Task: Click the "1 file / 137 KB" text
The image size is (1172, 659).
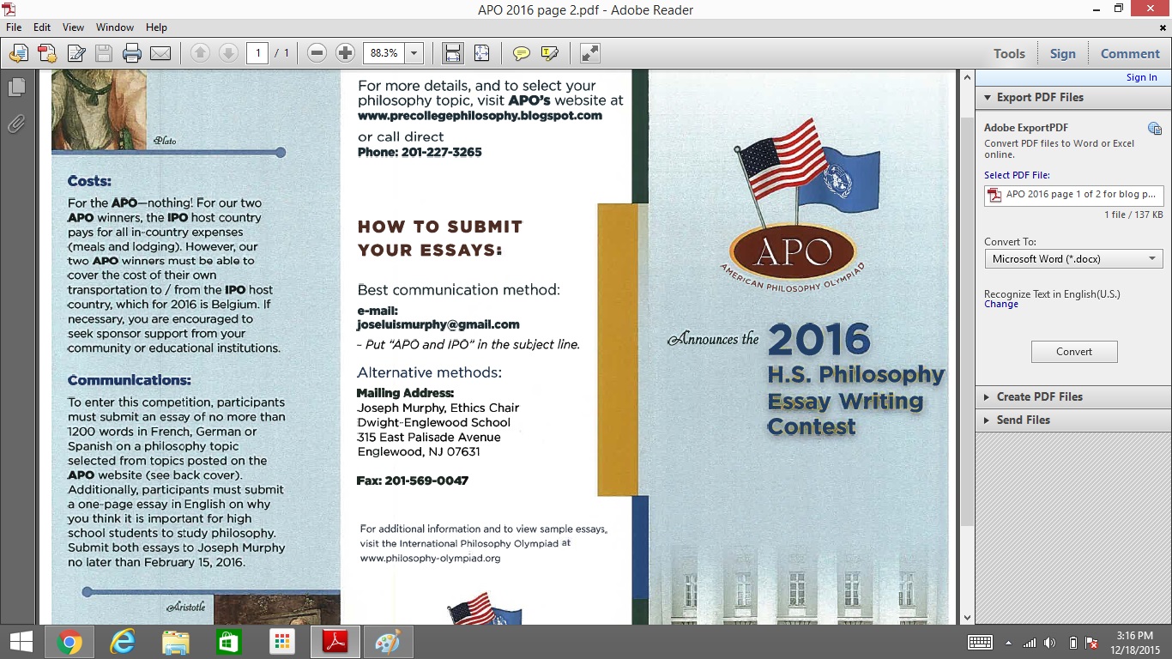Action: click(1133, 215)
